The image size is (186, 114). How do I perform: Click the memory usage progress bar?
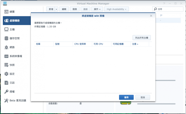(156, 104)
